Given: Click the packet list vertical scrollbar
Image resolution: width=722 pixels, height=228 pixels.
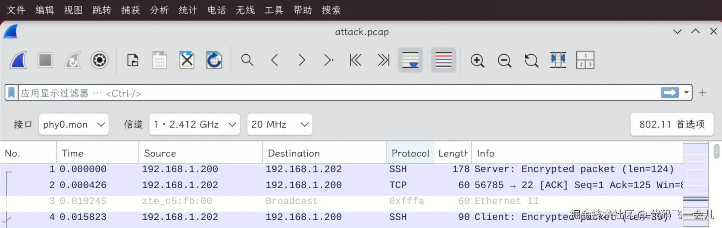Looking at the screenshot, I should coord(716,185).
